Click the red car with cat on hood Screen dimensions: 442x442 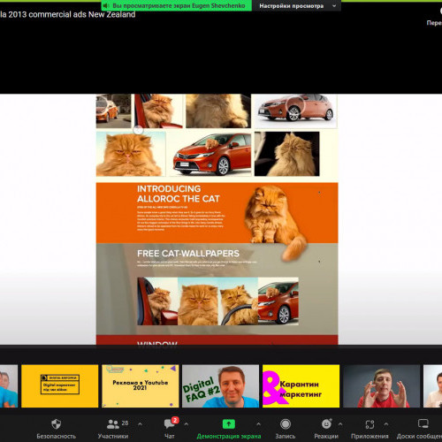point(210,154)
